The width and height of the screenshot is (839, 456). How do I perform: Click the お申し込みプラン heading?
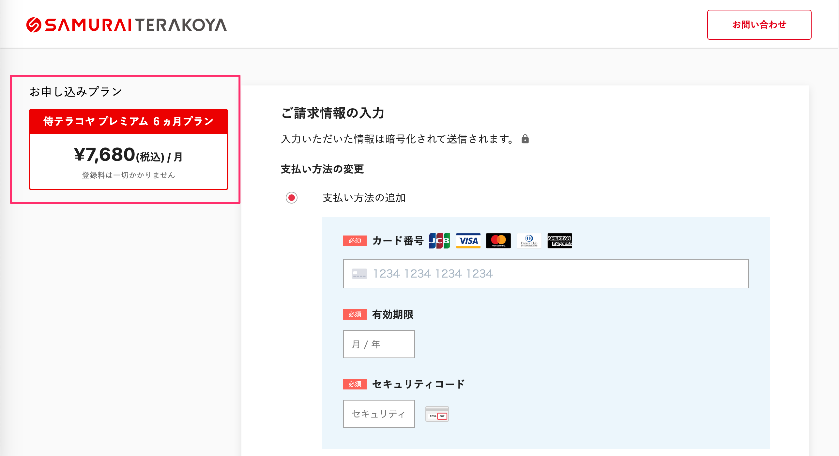[76, 92]
